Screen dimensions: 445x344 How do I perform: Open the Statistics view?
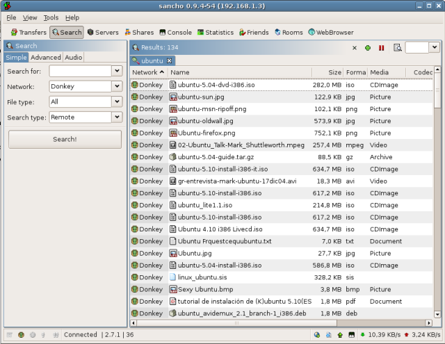click(215, 32)
